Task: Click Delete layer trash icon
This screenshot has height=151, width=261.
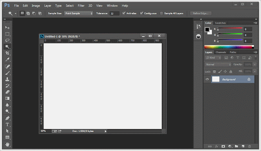Action: coord(250,146)
